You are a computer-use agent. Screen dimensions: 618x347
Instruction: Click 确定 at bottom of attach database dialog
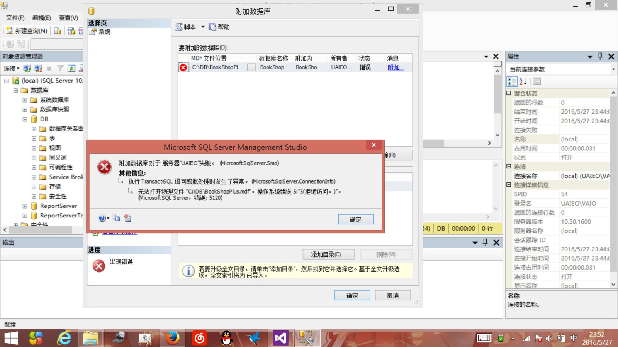[352, 295]
